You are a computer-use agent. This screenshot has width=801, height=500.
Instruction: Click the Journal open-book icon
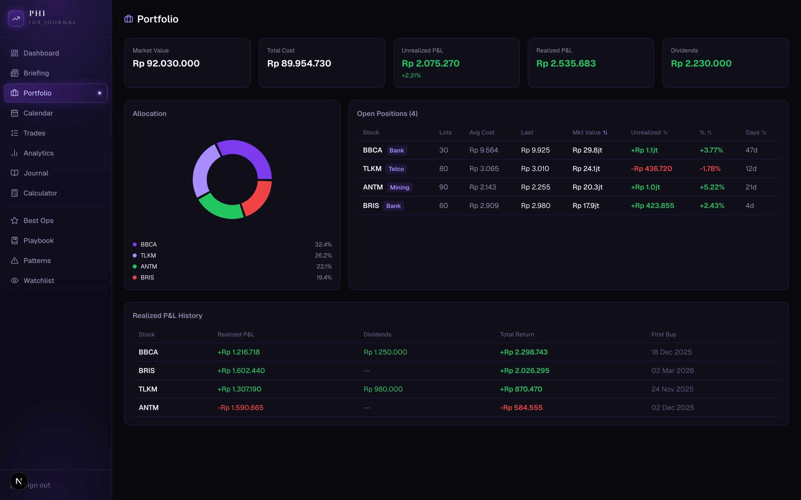point(14,173)
